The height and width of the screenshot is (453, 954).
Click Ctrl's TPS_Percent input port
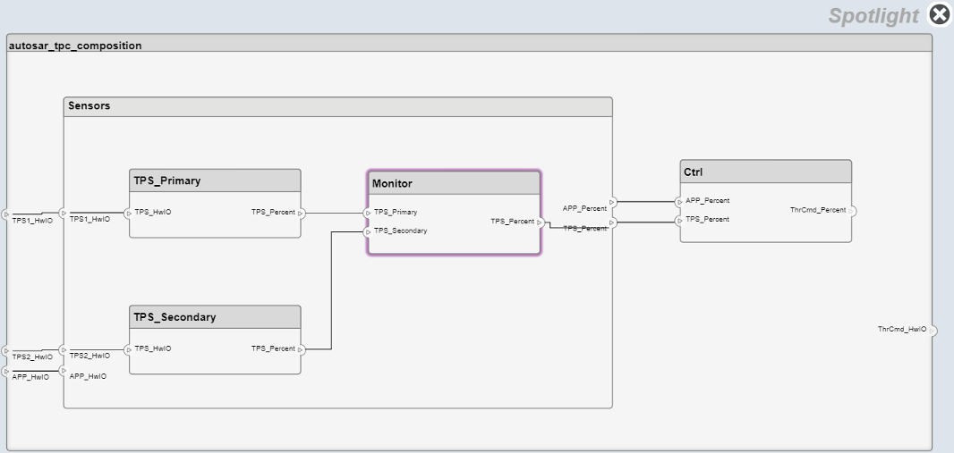tap(680, 220)
